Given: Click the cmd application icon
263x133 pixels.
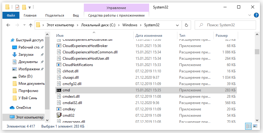Looking at the screenshot, I should coord(59,90).
